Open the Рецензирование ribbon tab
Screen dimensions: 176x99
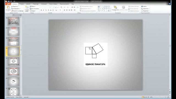point(64,4)
